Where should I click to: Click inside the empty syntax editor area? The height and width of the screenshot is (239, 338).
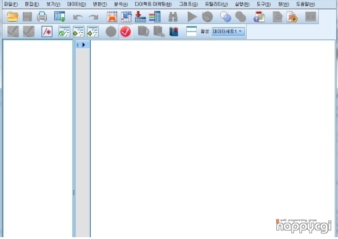[213, 138]
